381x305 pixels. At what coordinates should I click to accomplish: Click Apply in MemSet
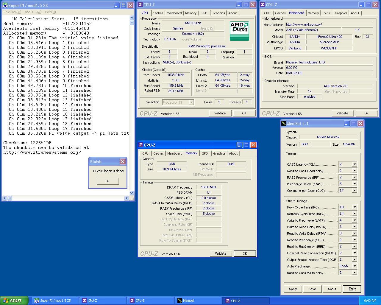pyautogui.click(x=293, y=289)
